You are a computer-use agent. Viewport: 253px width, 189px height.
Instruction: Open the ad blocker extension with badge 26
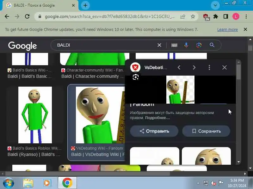tap(206, 17)
